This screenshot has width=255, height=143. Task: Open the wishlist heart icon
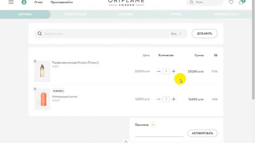(231, 2)
